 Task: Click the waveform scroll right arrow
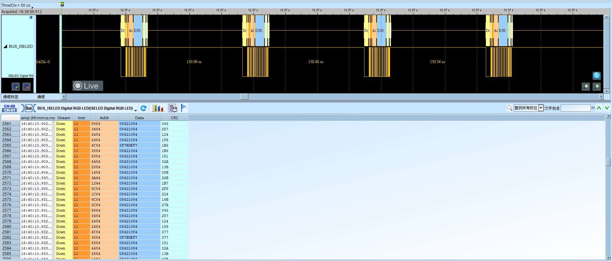(x=601, y=97)
